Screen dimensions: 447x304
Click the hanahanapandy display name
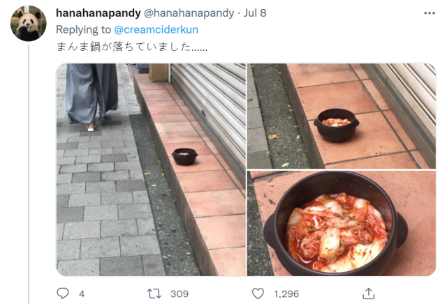[x=98, y=13]
